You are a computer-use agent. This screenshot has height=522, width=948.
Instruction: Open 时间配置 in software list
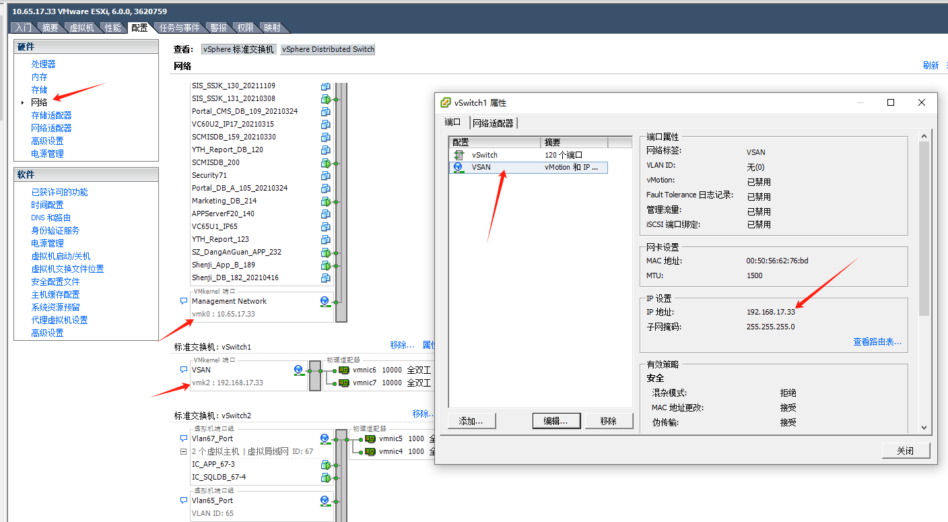pyautogui.click(x=47, y=205)
